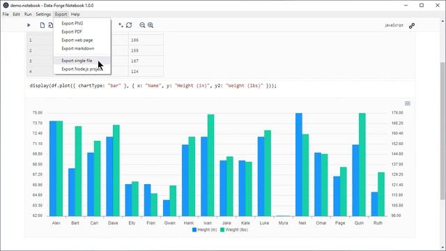
Task: Open the Edit menu
Action: point(16,14)
